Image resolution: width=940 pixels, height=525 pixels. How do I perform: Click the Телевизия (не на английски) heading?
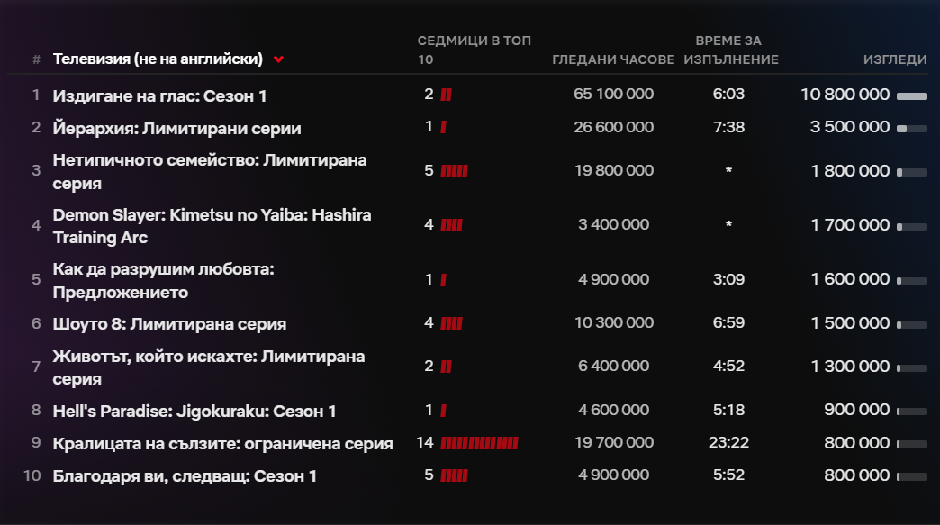(x=158, y=59)
